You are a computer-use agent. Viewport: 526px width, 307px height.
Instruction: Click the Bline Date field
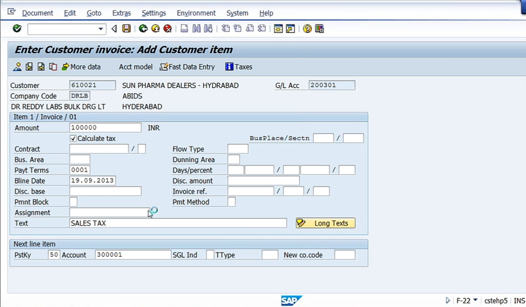[93, 181]
